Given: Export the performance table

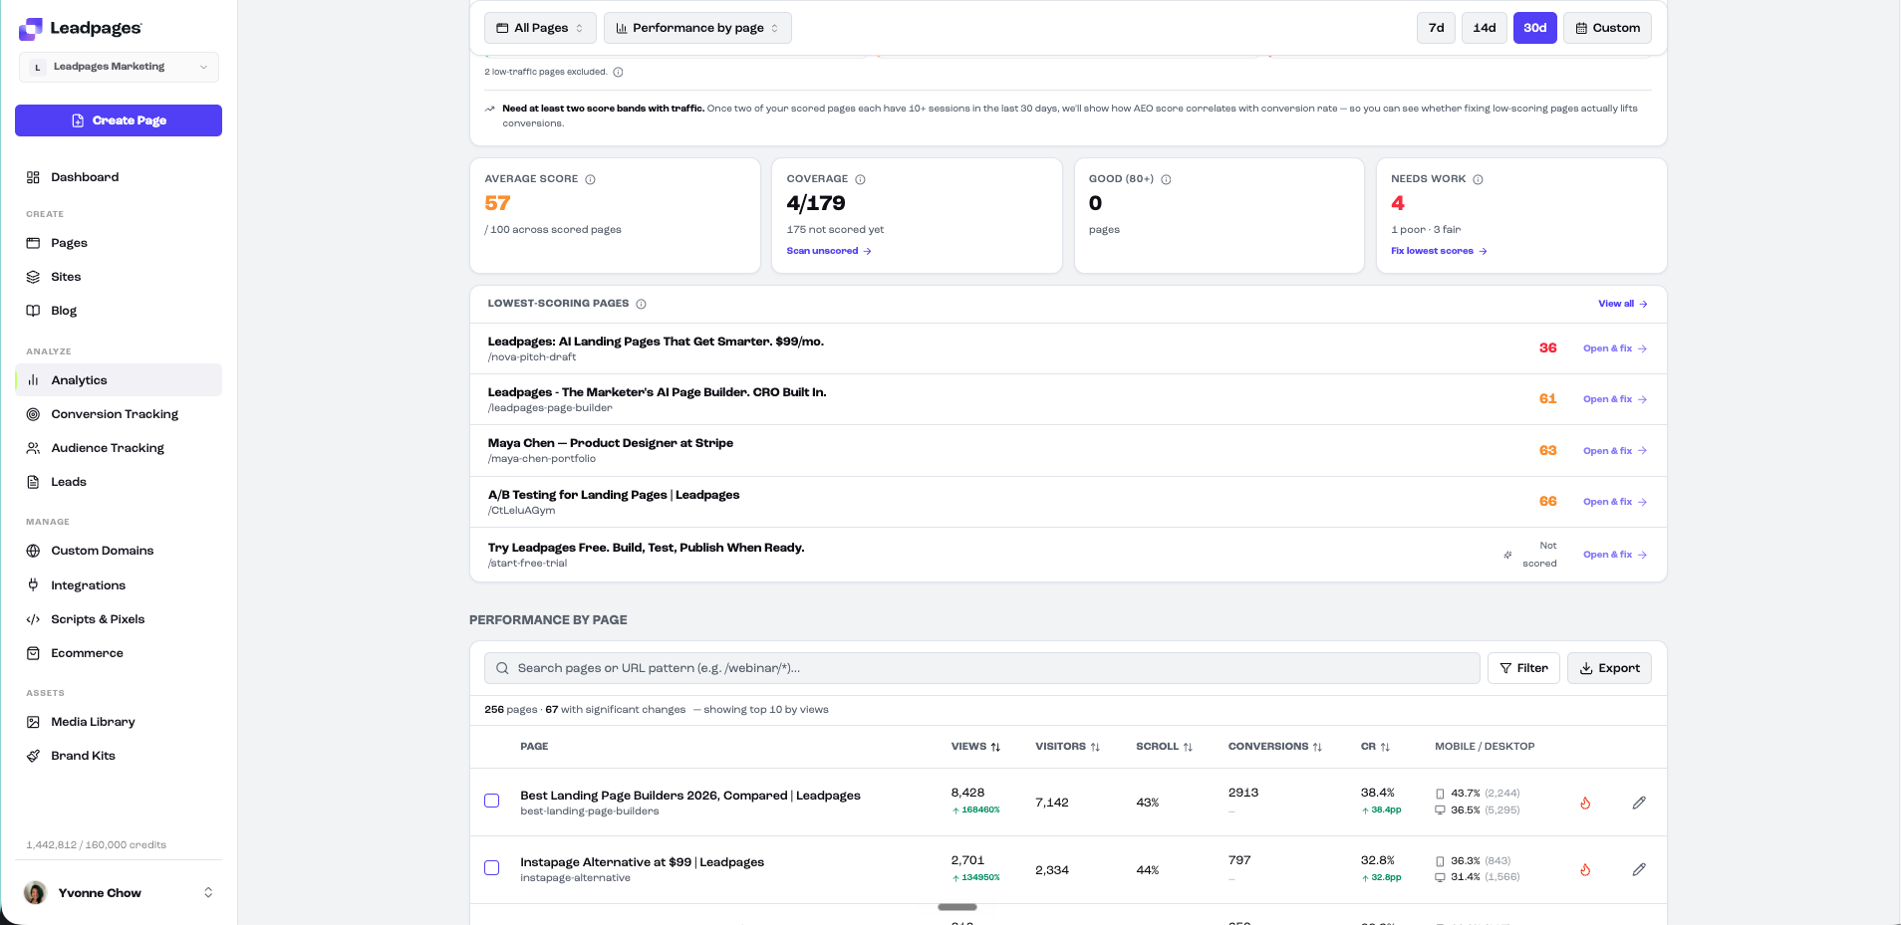Looking at the screenshot, I should coord(1609,668).
